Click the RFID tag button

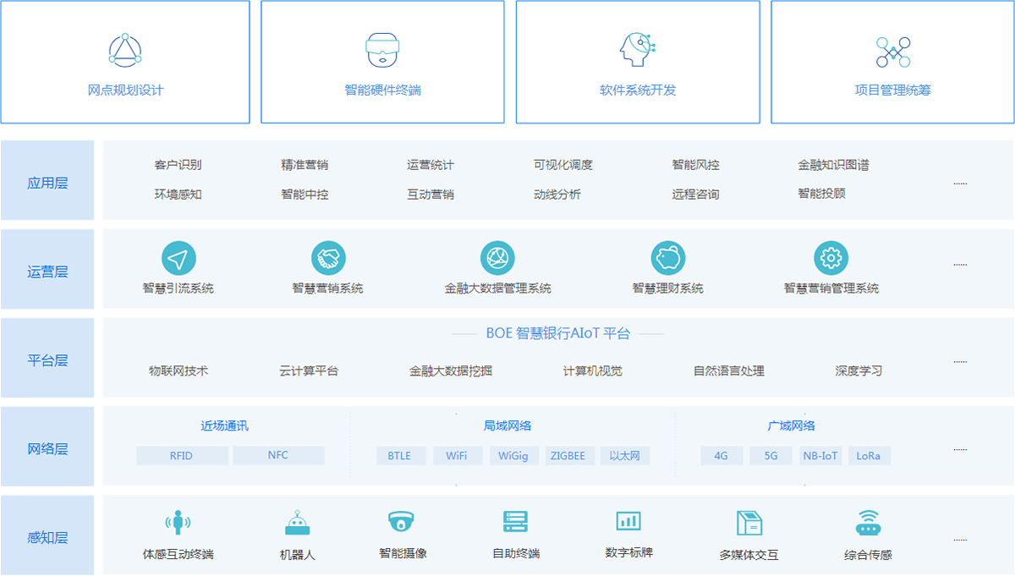tap(182, 456)
